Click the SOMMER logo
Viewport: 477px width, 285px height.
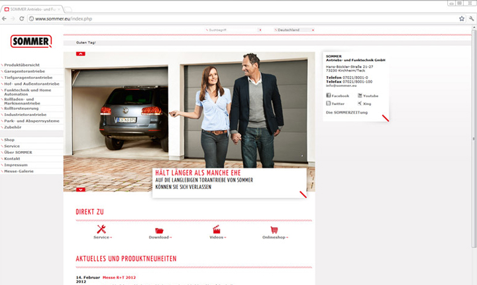31,42
